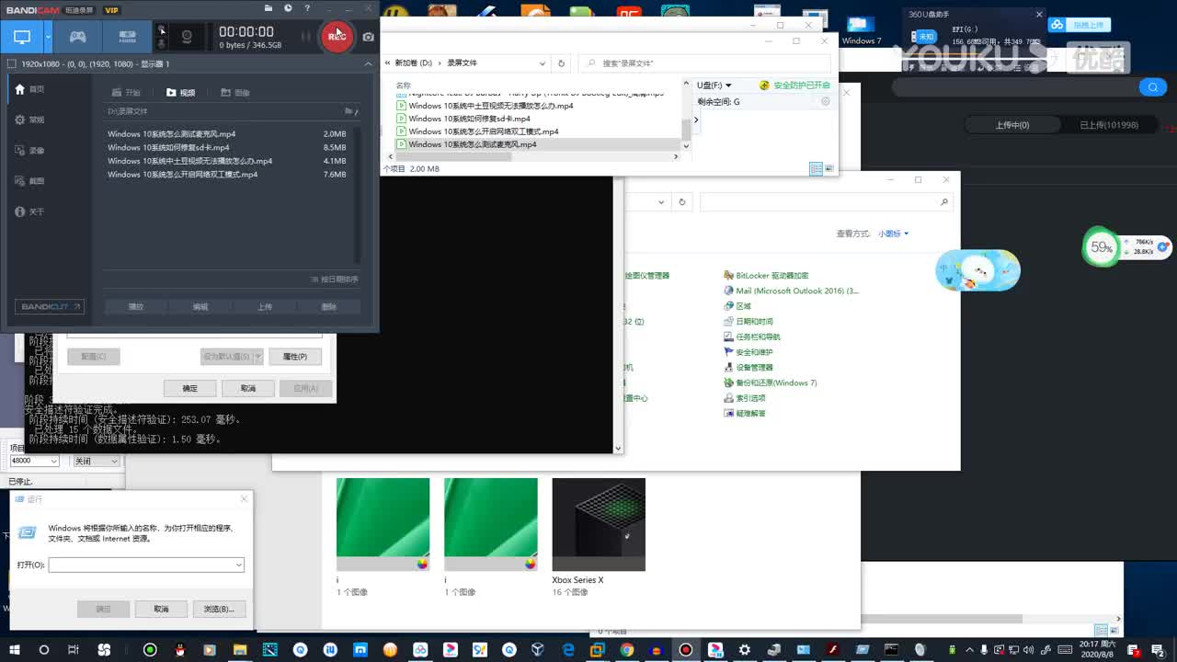Open Bandicam output folder icon in title bar
The image size is (1177, 662).
(268, 8)
